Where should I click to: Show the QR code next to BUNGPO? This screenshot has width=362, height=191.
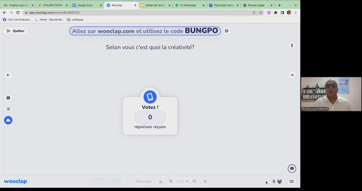[x=226, y=31]
